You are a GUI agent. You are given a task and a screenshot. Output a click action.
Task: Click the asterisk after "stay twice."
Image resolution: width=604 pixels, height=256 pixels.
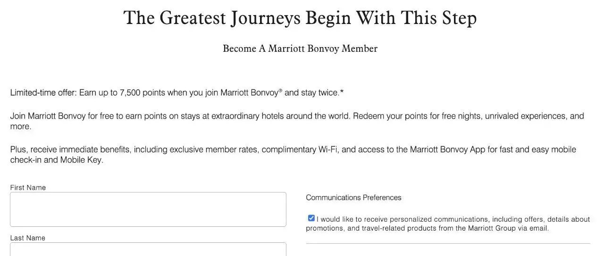342,92
